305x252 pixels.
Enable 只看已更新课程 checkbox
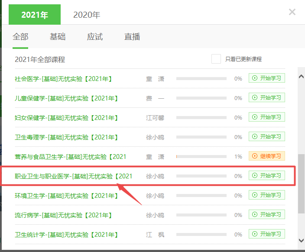pos(216,59)
